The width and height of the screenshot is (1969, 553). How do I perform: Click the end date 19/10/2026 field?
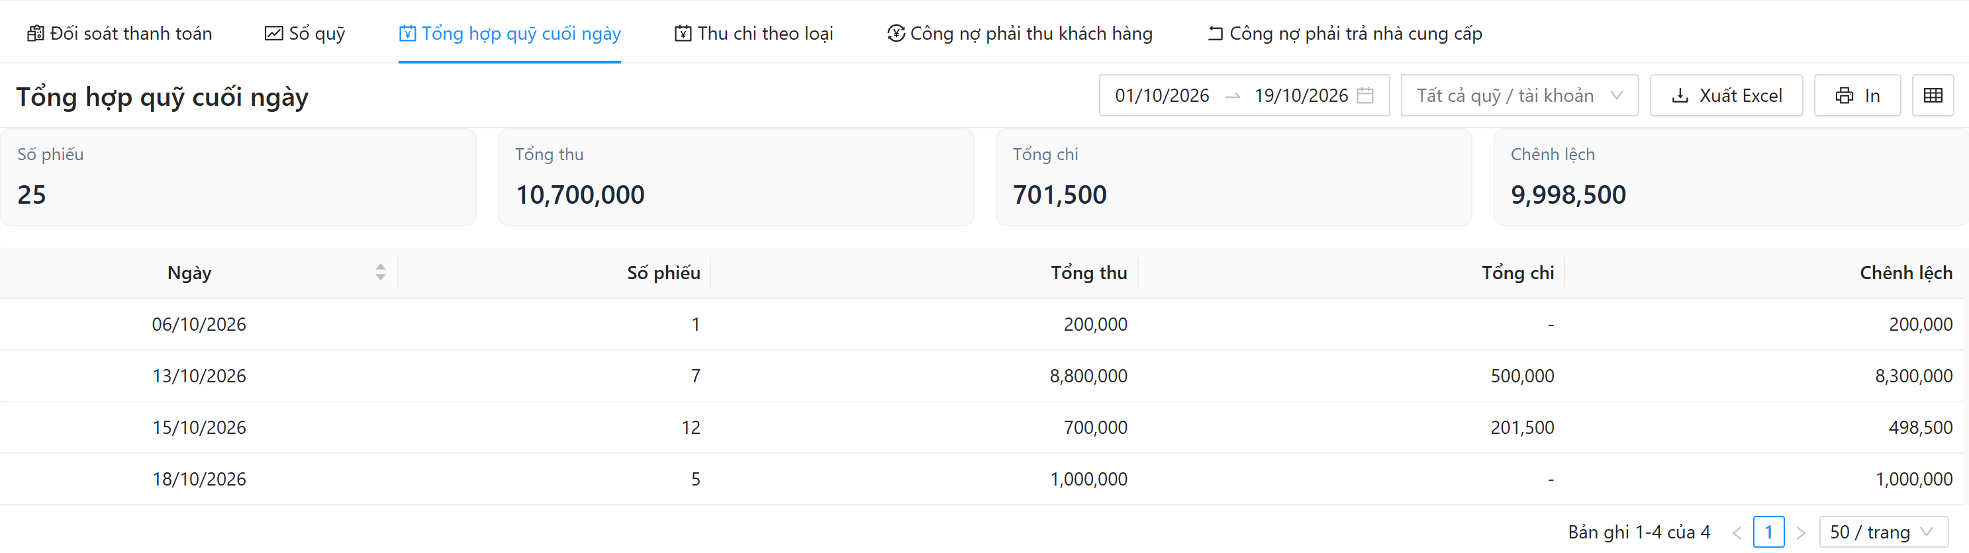point(1301,95)
